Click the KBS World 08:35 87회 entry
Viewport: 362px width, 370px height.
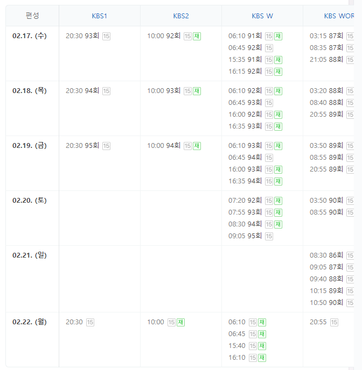click(x=326, y=48)
